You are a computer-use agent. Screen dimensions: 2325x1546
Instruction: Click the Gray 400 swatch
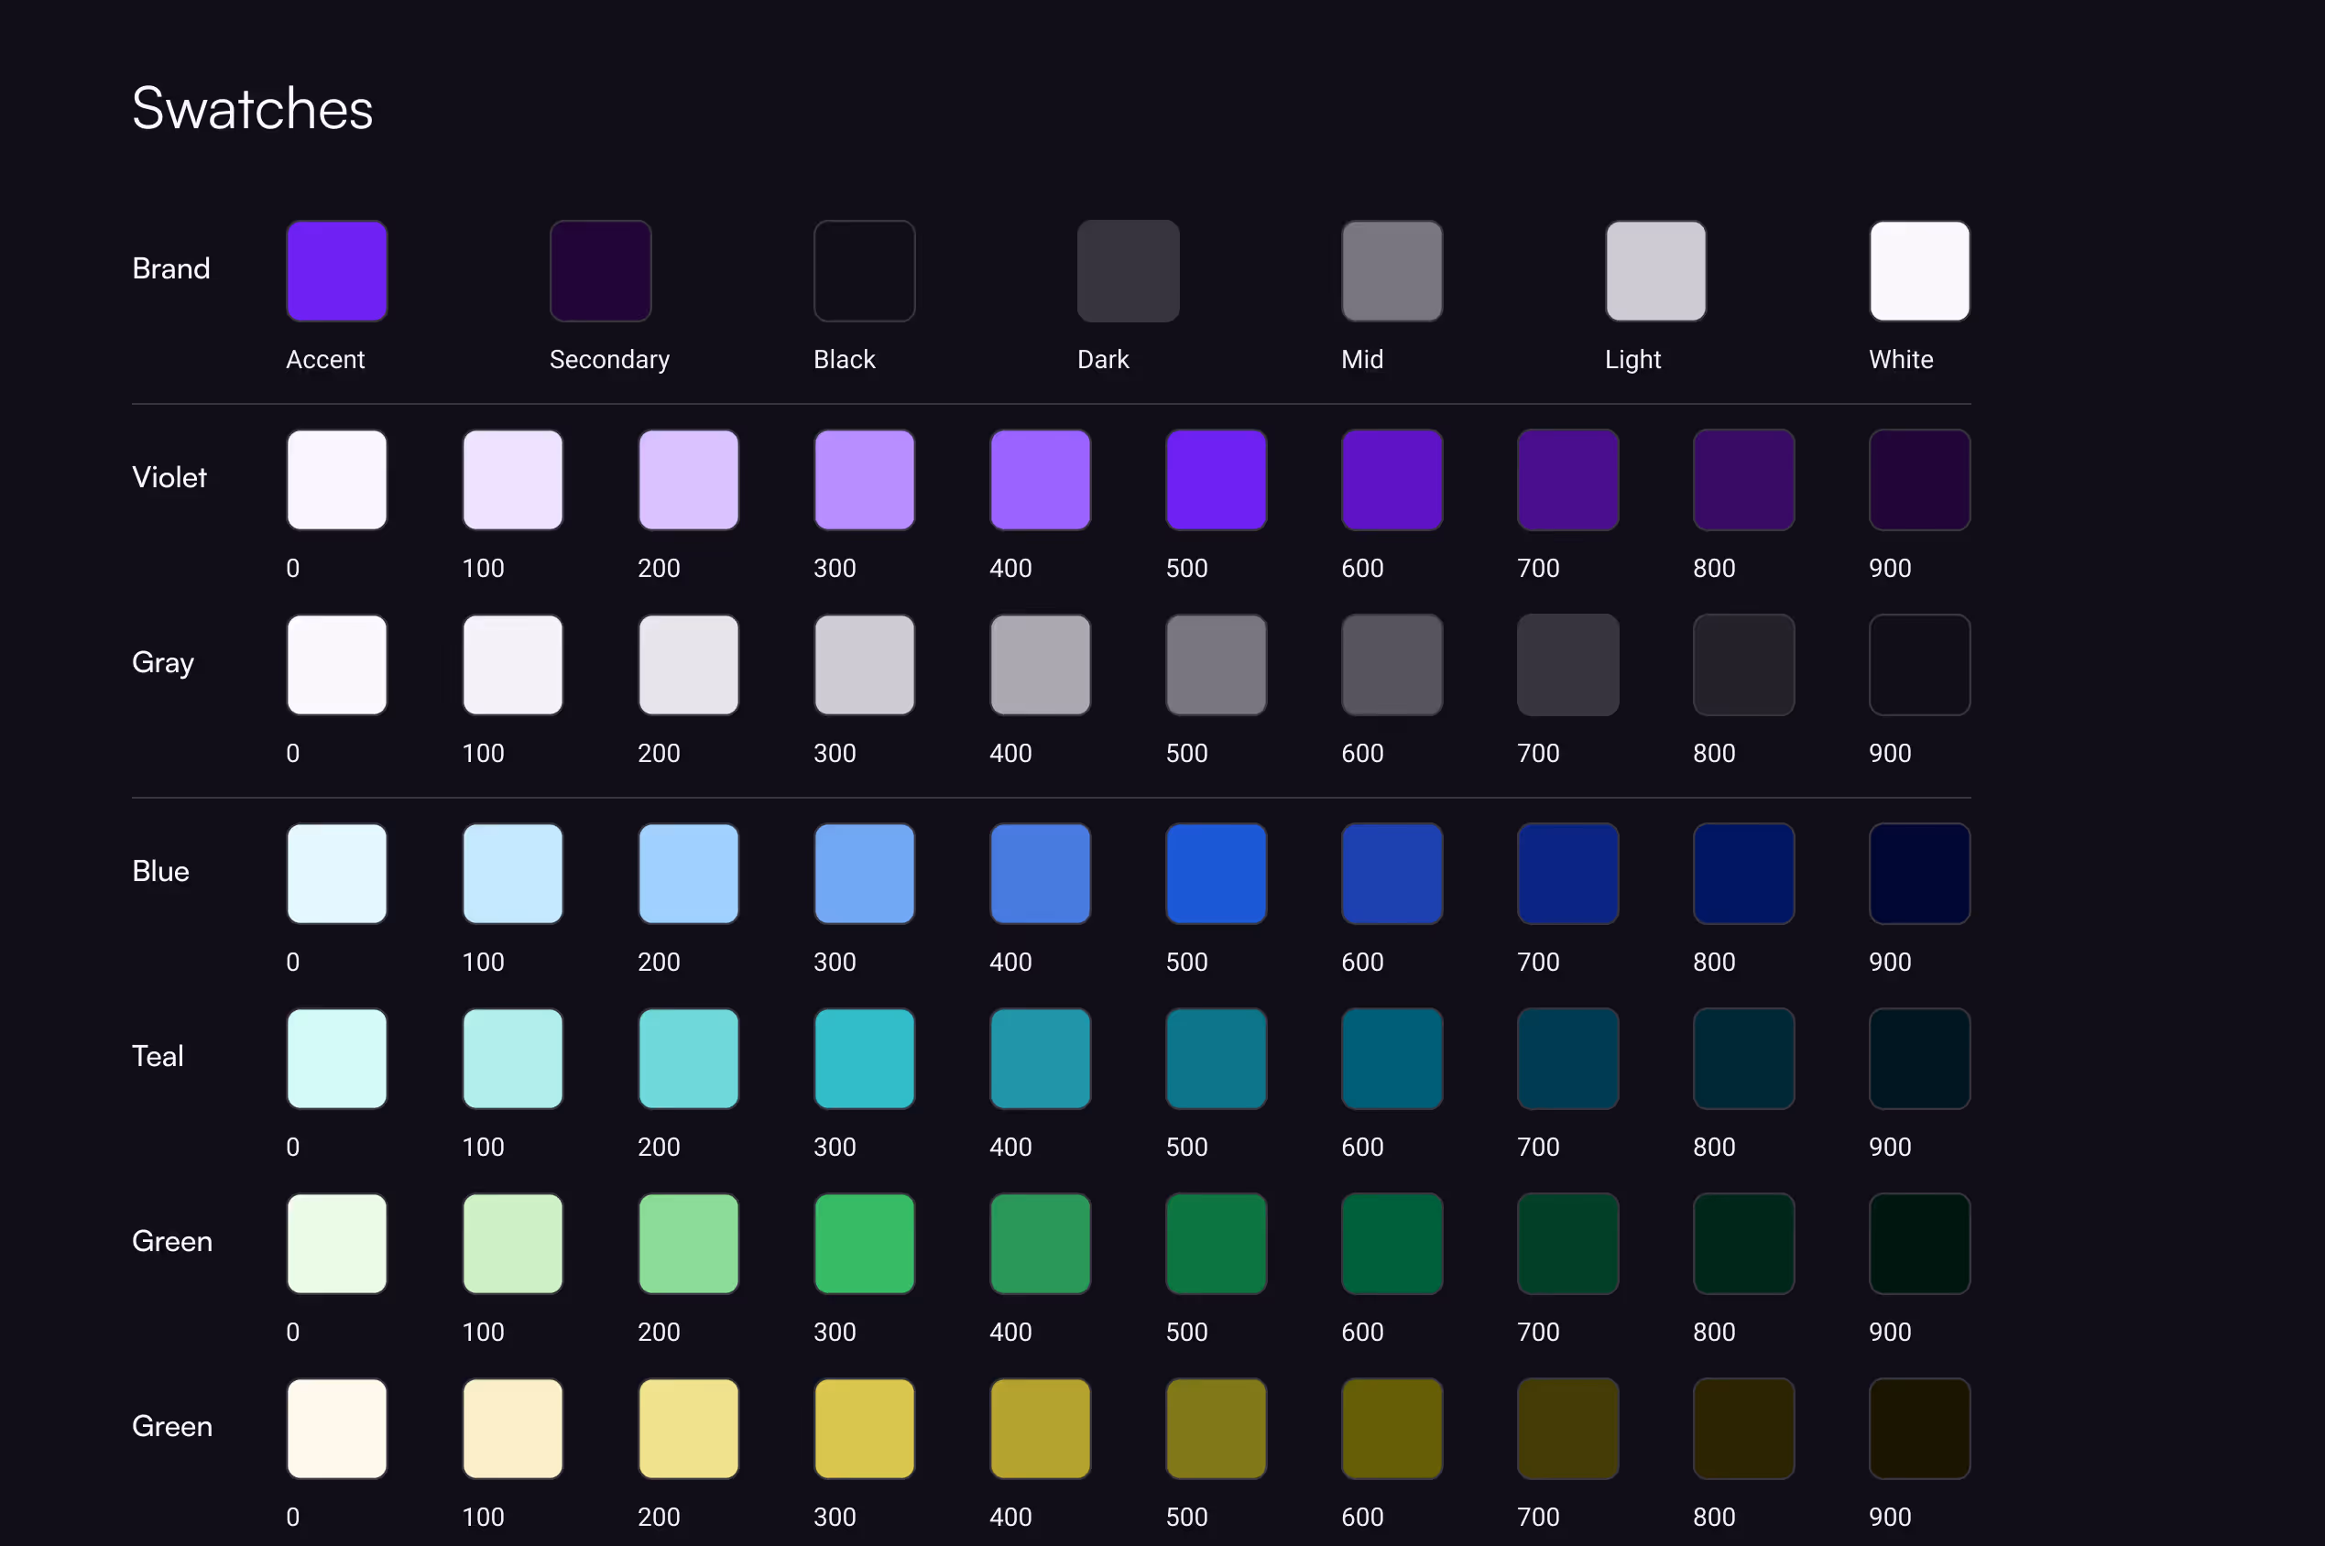(1041, 665)
